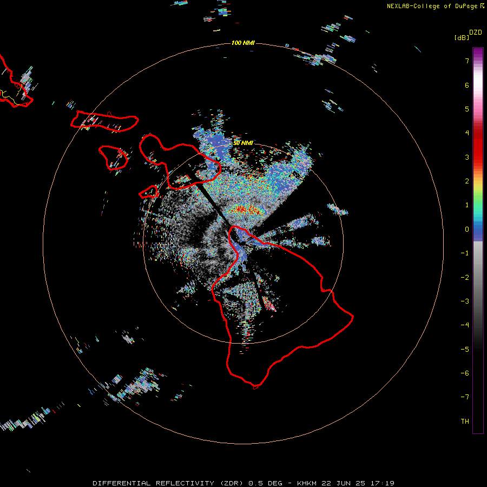Screen dimensions: 487x487
Task: Click the 1 value on color scale
Action: point(467,205)
